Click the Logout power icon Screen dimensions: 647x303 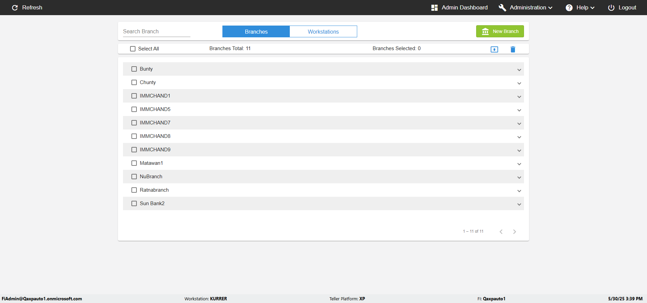pyautogui.click(x=611, y=8)
